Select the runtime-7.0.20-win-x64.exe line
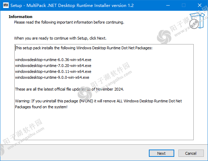The height and width of the screenshot is (161, 208). click(53, 66)
